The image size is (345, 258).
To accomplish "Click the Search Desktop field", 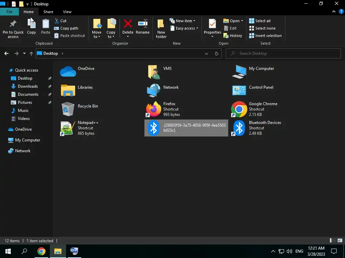I will click(283, 53).
